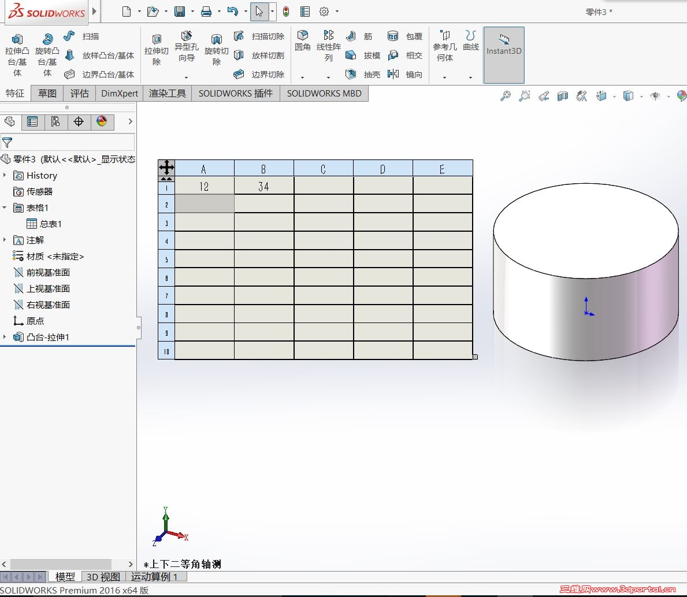Screen dimensions: 687x597
Task: Collapse the 表格1 folder
Action: tap(5, 208)
